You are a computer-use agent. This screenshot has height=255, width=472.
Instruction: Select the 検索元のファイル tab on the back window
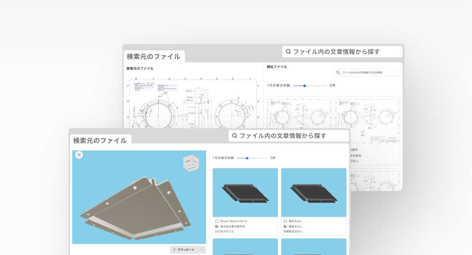pyautogui.click(x=153, y=57)
